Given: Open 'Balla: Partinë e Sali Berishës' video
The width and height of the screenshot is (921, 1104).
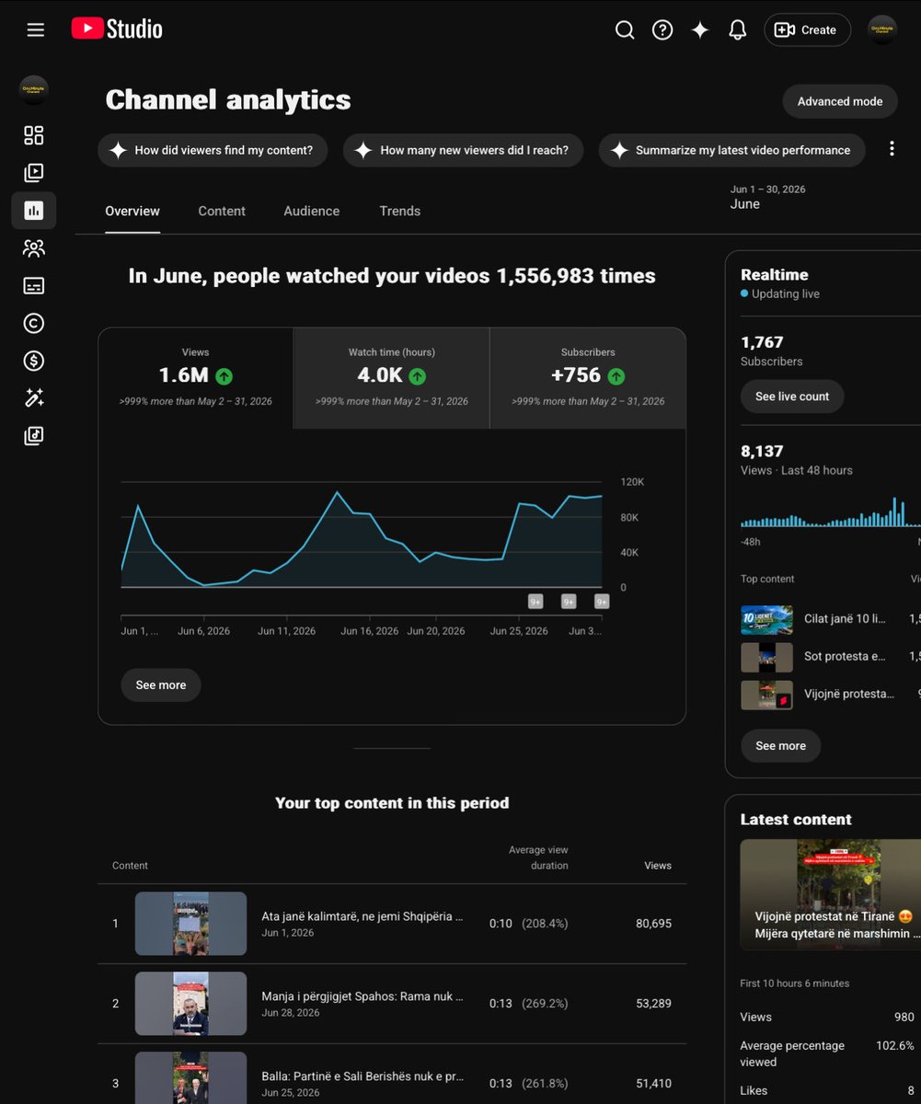Looking at the screenshot, I should click(363, 1076).
